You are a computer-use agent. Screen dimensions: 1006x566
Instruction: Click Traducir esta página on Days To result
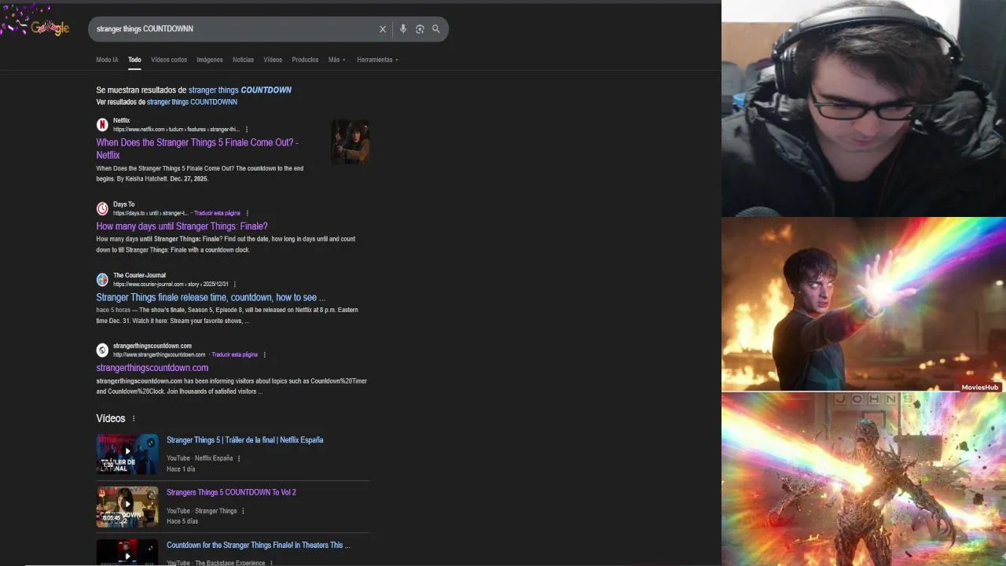(217, 213)
